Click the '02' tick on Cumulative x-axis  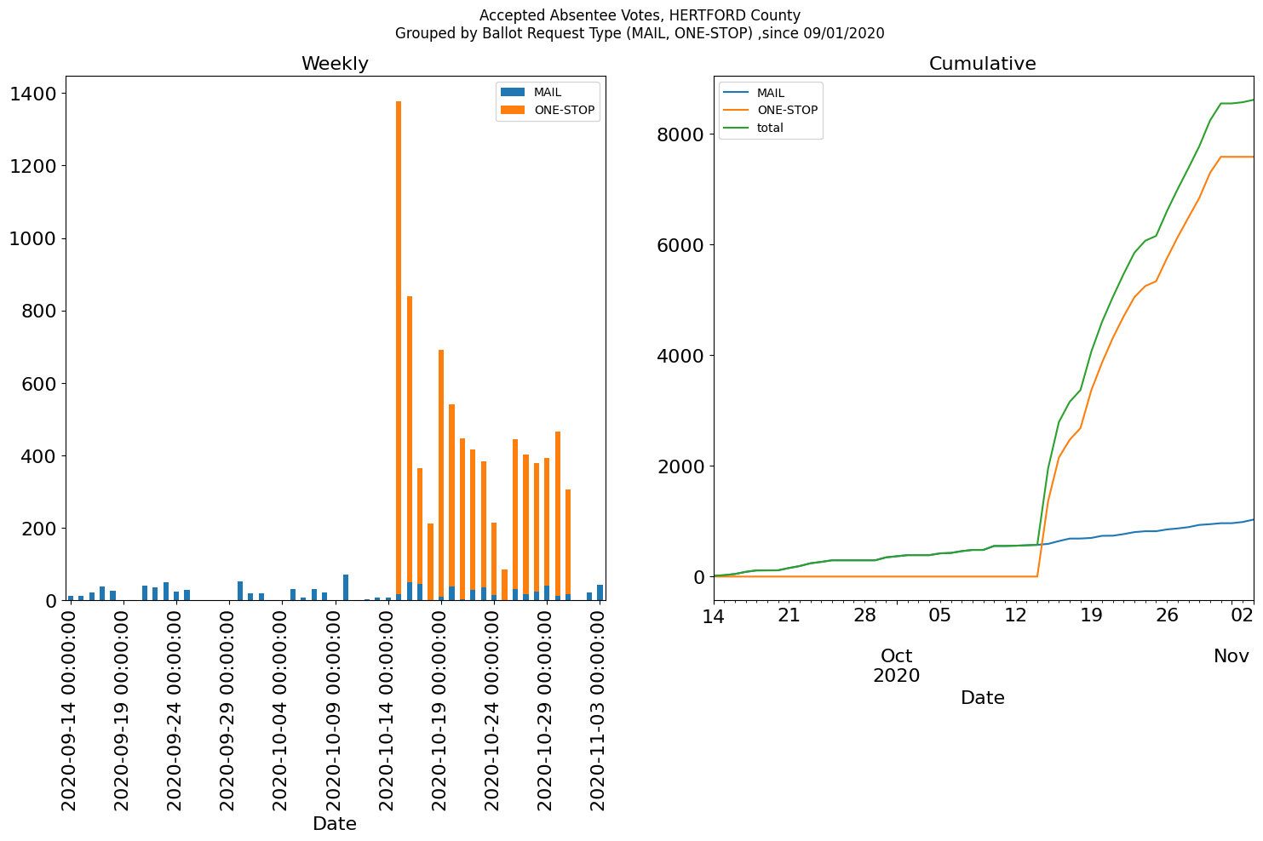coord(1243,615)
